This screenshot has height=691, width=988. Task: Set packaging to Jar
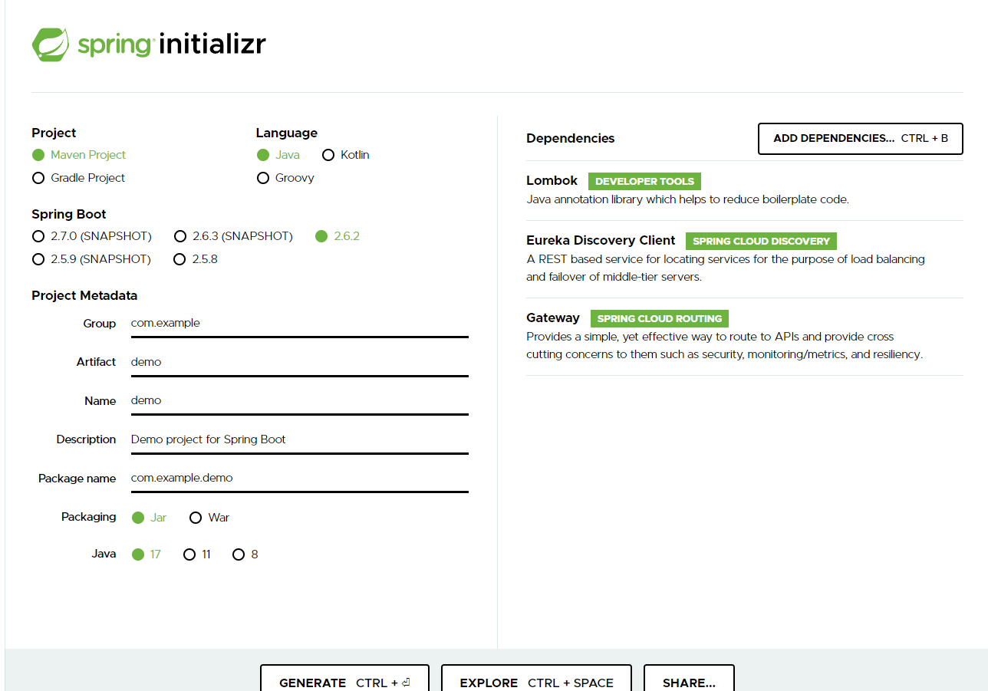(x=149, y=518)
